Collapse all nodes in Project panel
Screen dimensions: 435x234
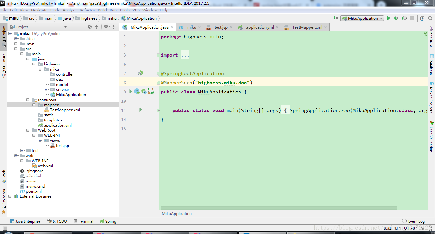click(x=97, y=27)
